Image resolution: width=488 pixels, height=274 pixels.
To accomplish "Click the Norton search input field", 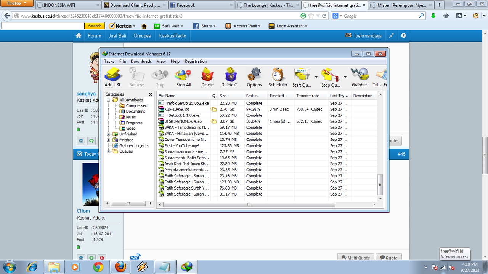I will (x=43, y=26).
